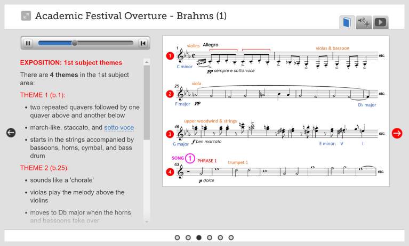Screen dimensions: 409x246
Task: Open the audio speaker plus tab
Action: [364, 22]
